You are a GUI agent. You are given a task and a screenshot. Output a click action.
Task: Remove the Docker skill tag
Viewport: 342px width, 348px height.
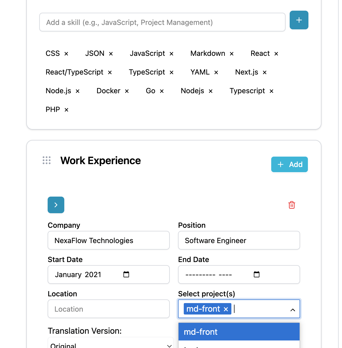(x=127, y=91)
